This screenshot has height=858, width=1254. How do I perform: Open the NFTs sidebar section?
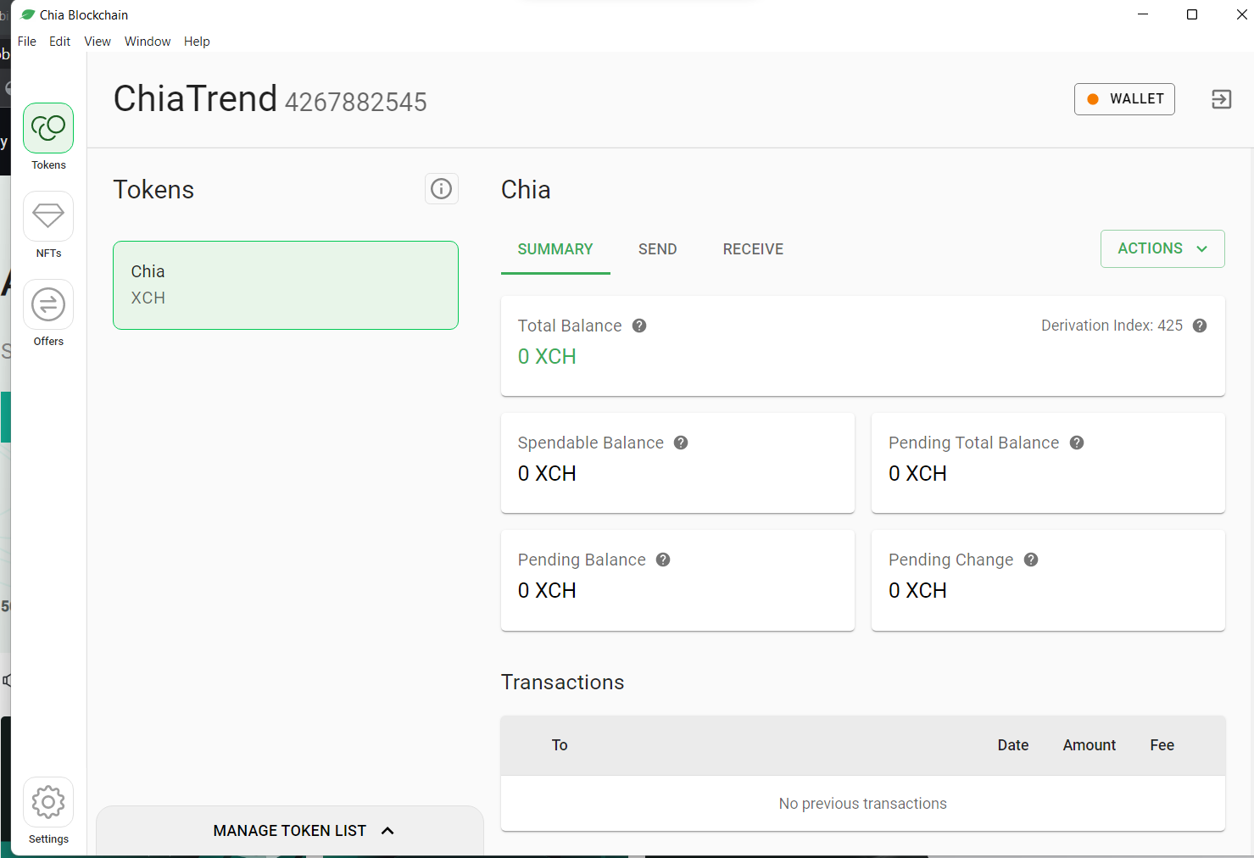pos(48,216)
